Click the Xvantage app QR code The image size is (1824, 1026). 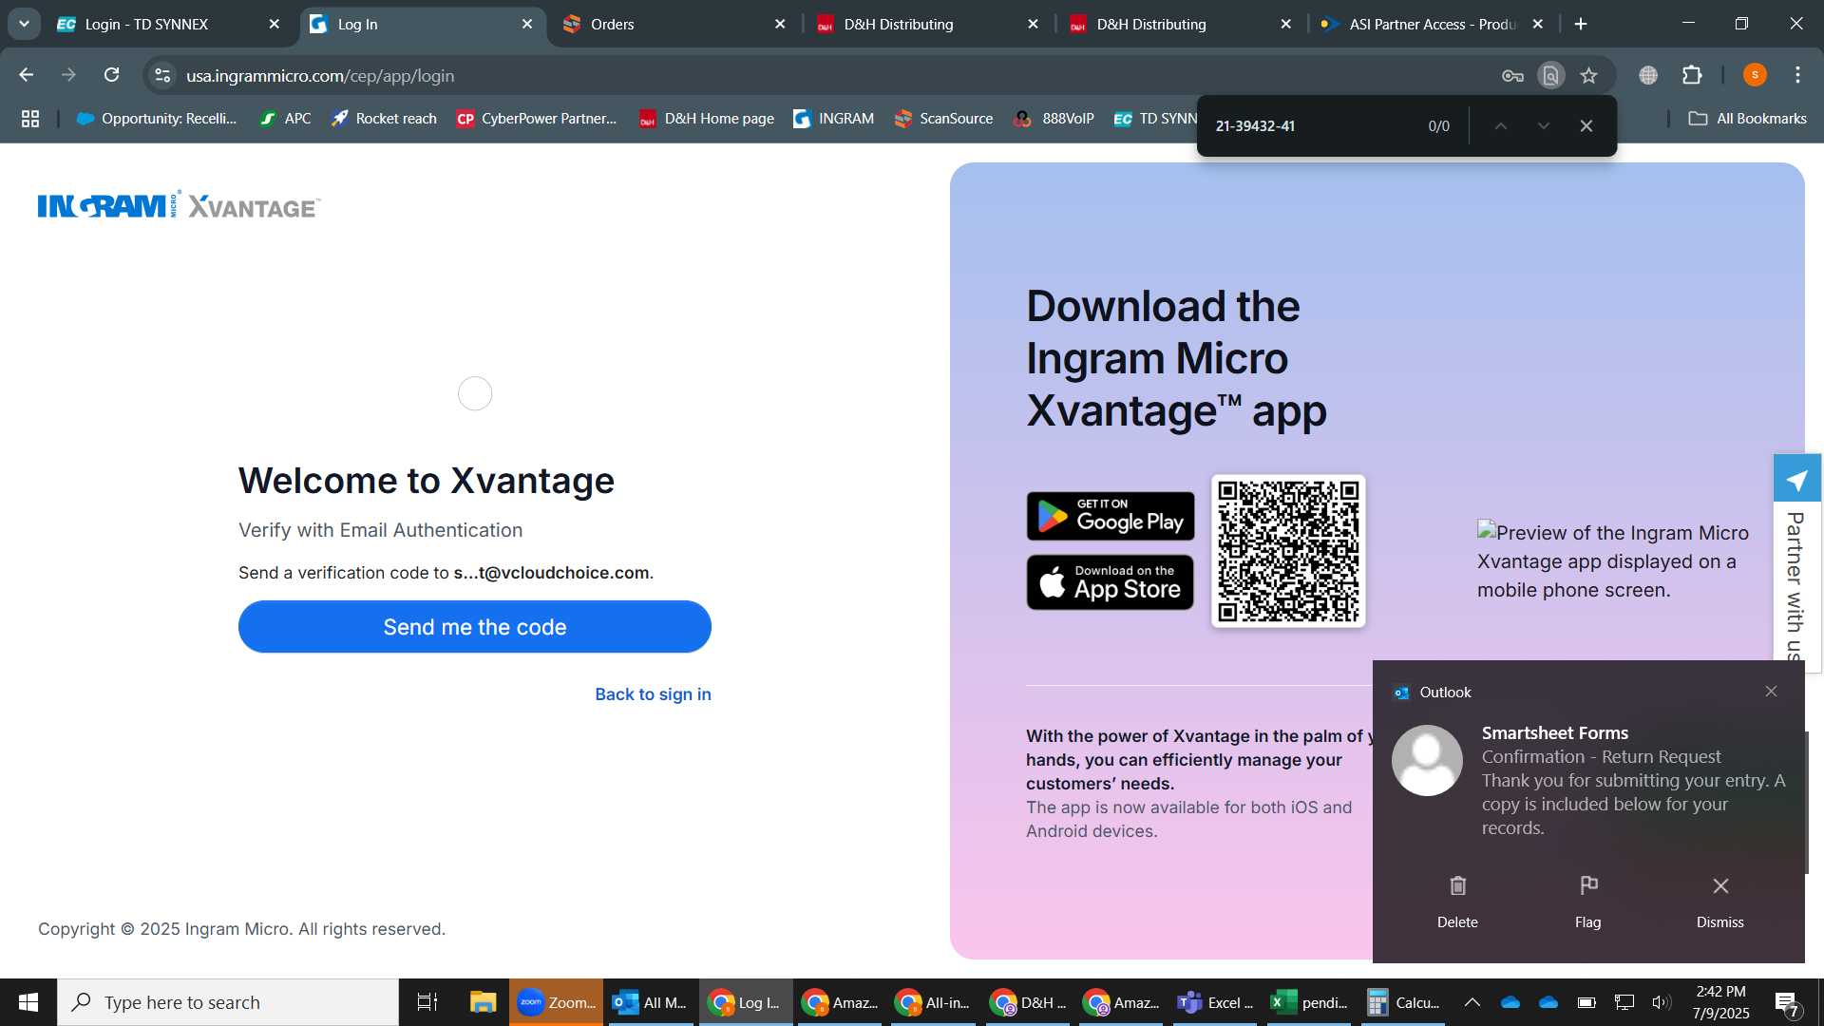[1288, 551]
